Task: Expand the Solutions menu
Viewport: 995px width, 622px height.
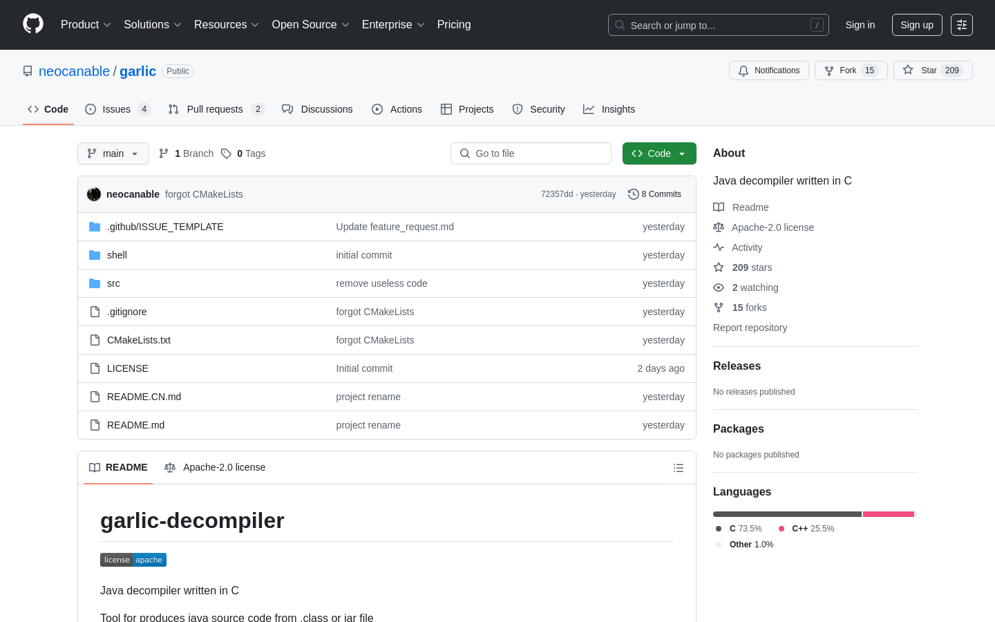Action: 152,25
